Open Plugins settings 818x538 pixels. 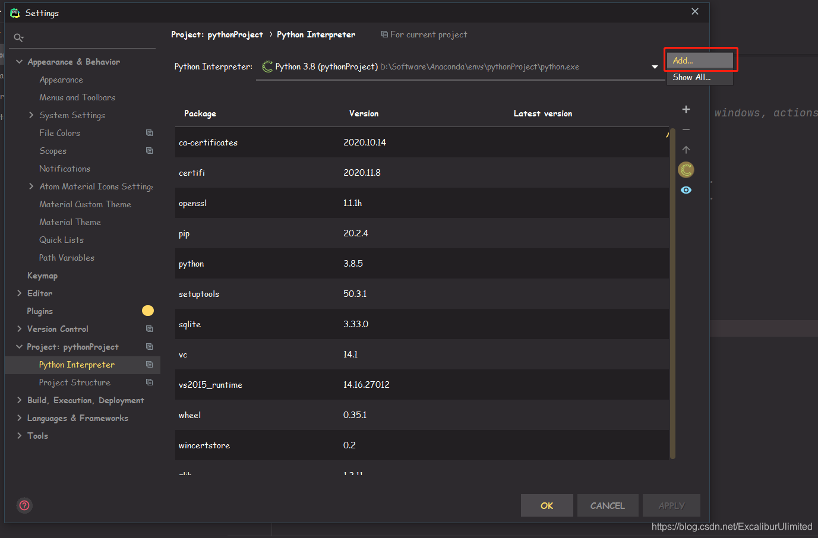[x=40, y=311]
